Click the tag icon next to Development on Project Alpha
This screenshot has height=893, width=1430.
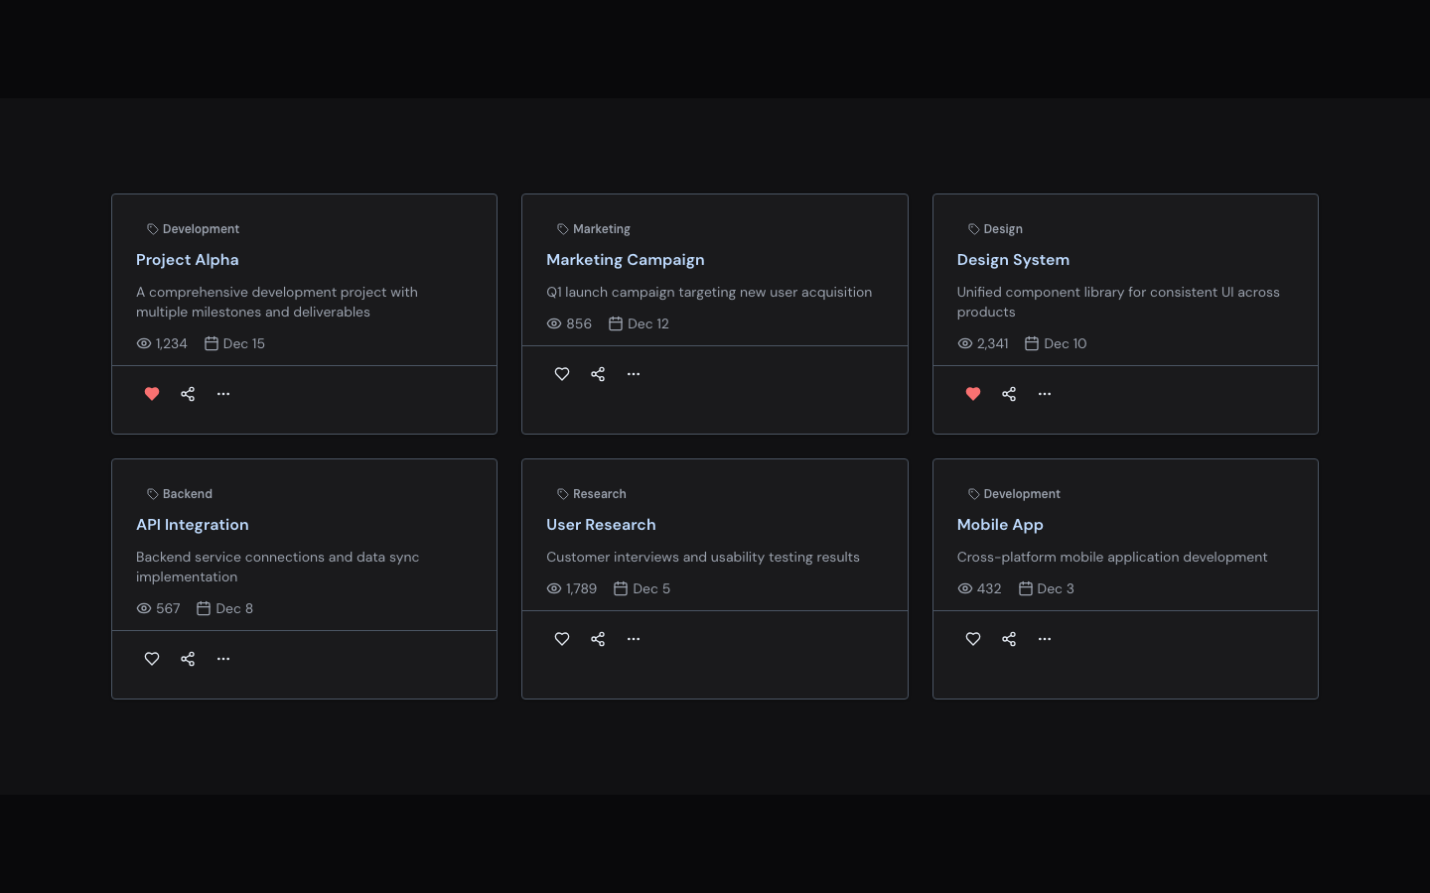[x=153, y=228]
